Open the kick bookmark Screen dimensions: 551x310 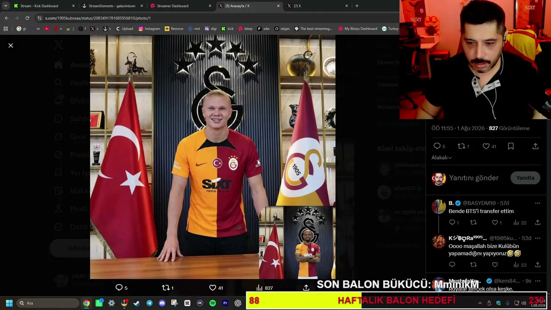tap(227, 29)
